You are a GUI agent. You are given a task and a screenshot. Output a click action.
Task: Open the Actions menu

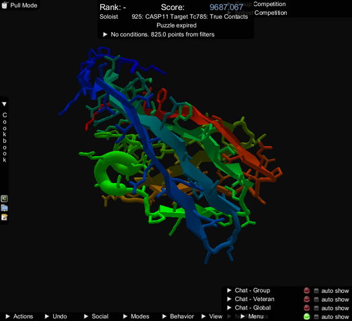click(19, 316)
